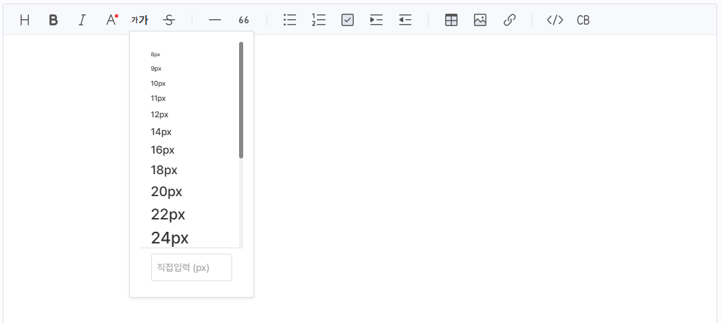Toggle the font size dropdown button
This screenshot has height=323, width=722.
(139, 20)
